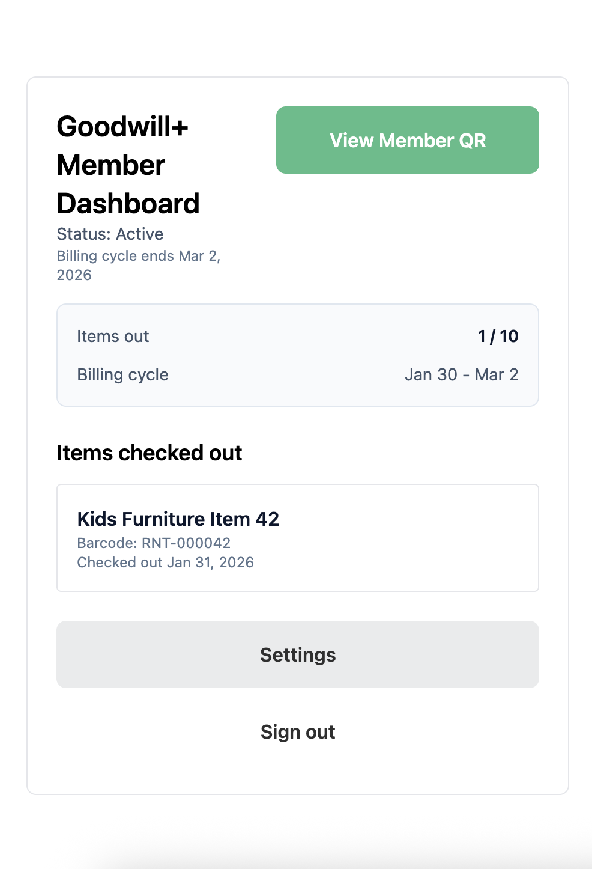Click the word Member in the page heading
The image size is (592, 869).
(x=110, y=165)
